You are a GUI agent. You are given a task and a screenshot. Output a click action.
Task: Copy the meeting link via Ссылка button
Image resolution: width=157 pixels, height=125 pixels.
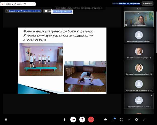(147, 4)
